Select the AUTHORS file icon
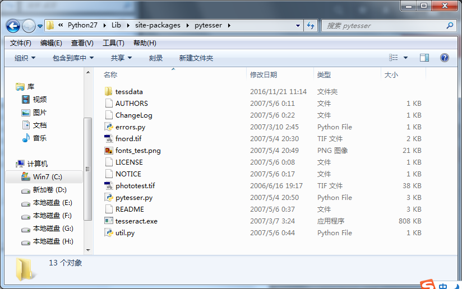 pyautogui.click(x=109, y=103)
